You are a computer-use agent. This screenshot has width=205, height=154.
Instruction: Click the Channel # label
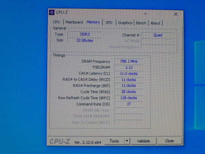point(131,35)
